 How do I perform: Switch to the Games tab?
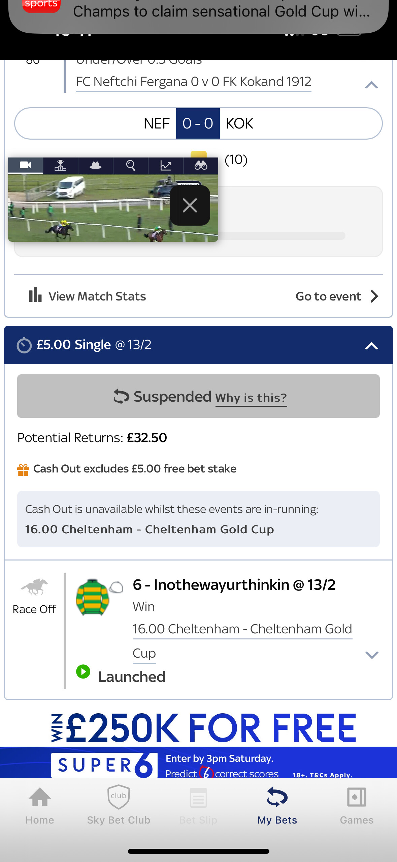point(357,806)
